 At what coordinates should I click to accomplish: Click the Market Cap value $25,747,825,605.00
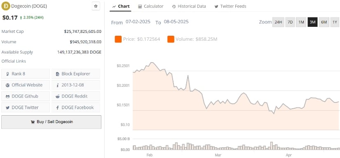(82, 32)
